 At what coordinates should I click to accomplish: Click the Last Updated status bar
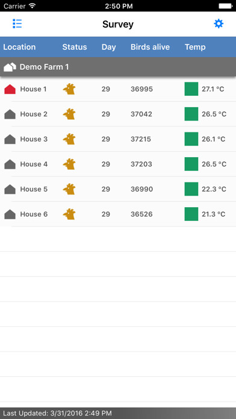(x=118, y=413)
